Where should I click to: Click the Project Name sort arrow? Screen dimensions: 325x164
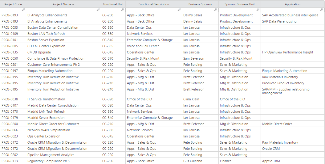click(73, 4)
